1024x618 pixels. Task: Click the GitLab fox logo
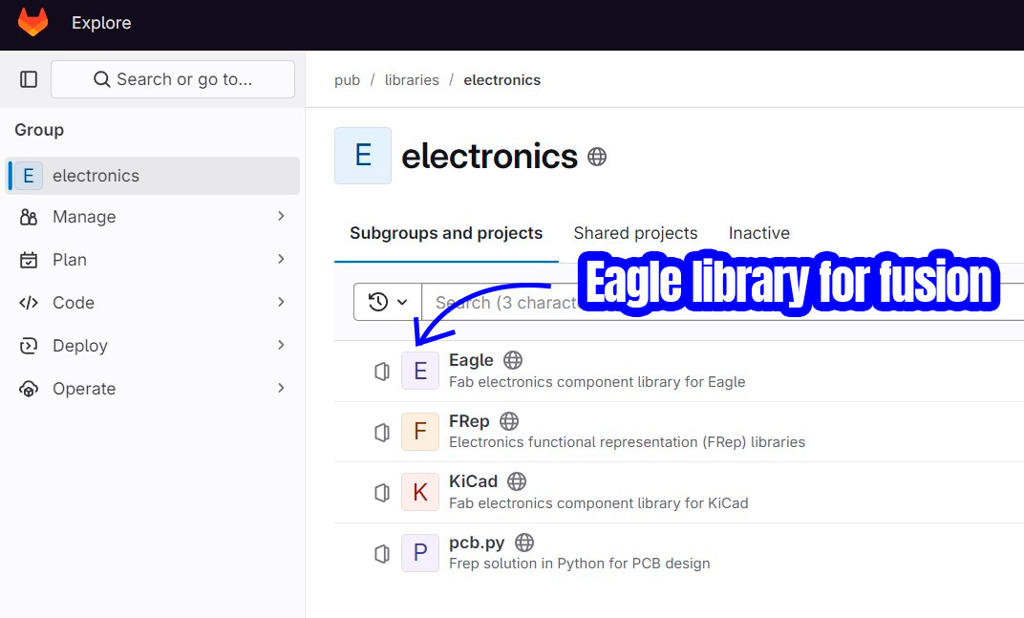(x=32, y=22)
